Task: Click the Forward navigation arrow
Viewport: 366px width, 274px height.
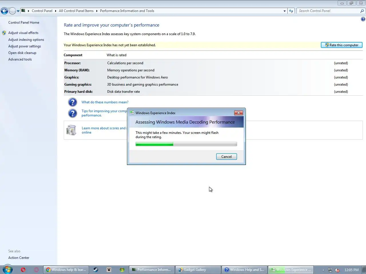Action: coord(12,11)
